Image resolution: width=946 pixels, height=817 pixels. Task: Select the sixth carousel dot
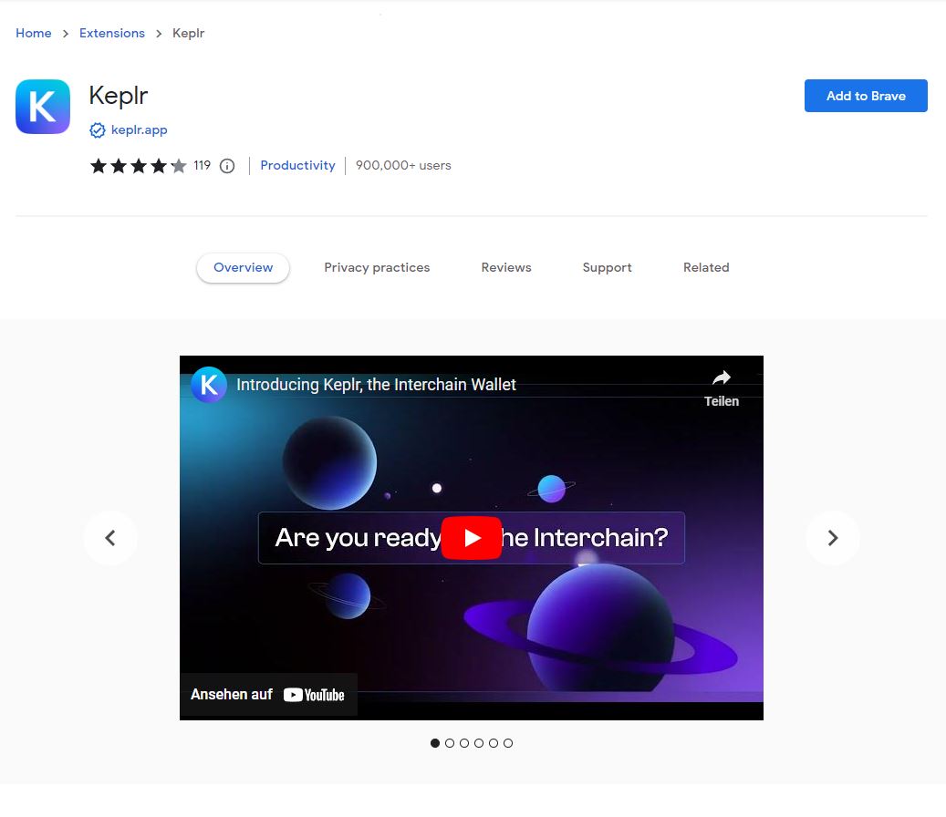508,743
